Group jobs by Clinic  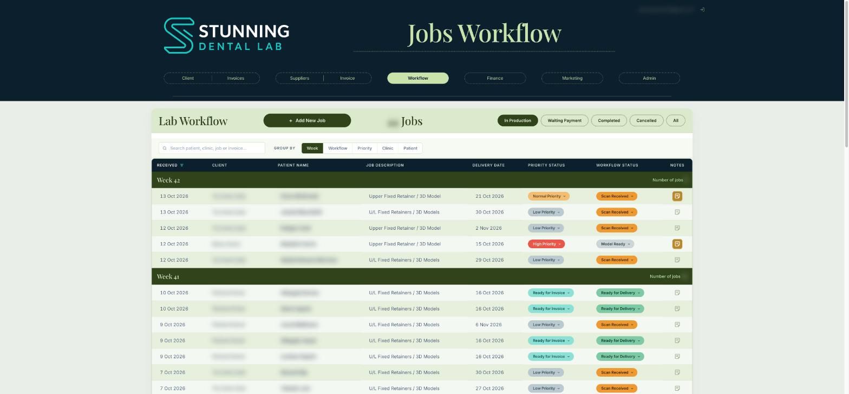tap(388, 148)
